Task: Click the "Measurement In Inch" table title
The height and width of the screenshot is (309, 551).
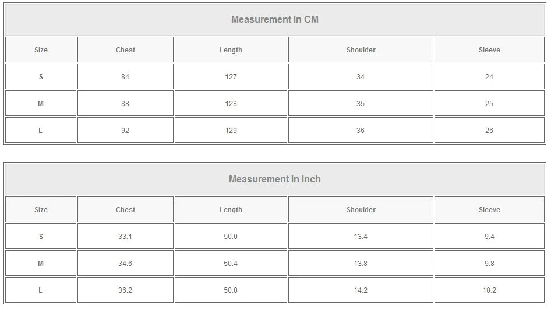Action: tap(275, 179)
